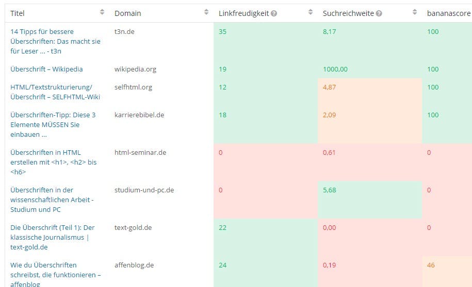This screenshot has height=287, width=472.
Task: Click the bananascore column header
Action: tap(448, 13)
